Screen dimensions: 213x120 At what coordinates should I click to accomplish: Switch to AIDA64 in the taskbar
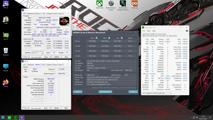[x=9, y=117]
